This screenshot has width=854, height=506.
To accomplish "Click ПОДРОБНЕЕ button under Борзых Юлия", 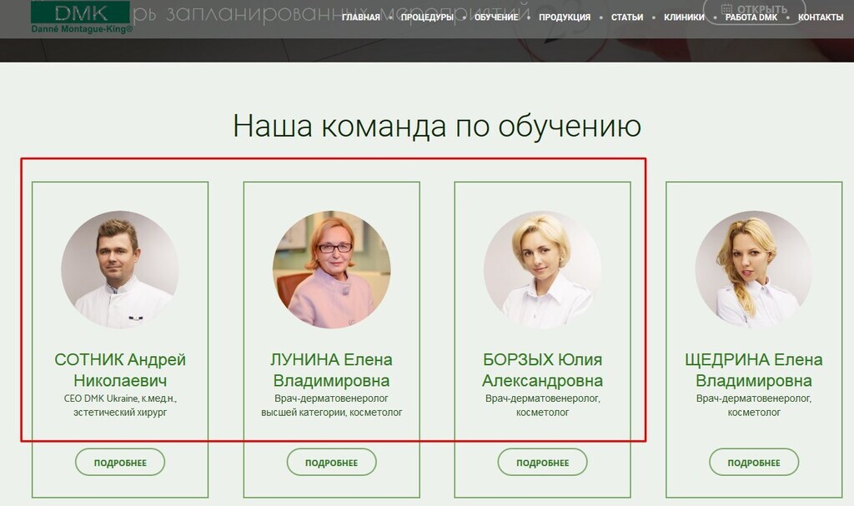I will (x=542, y=463).
